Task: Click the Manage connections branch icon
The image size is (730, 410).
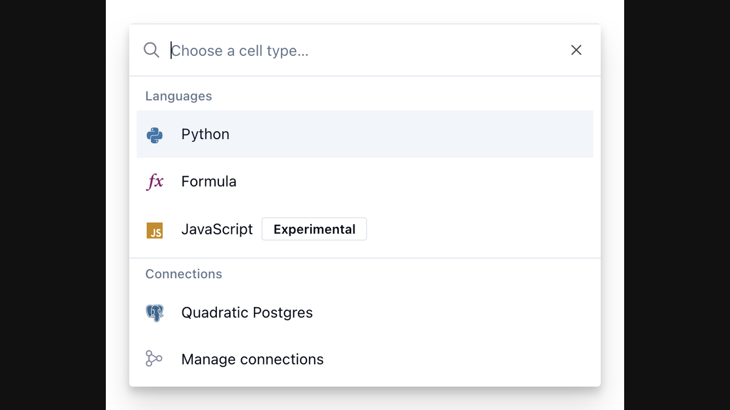Action: pos(154,358)
